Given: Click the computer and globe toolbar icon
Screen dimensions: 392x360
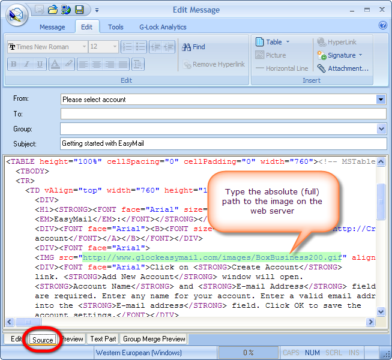Looking at the screenshot, I should [x=66, y=10].
